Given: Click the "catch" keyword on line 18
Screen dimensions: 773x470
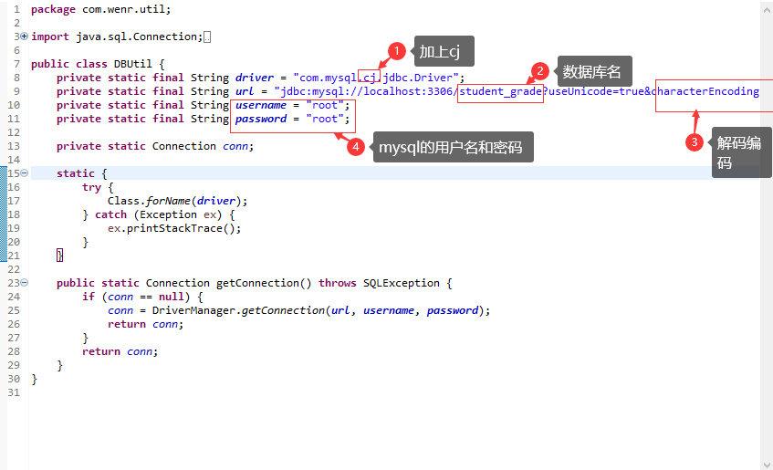Looking at the screenshot, I should pyautogui.click(x=111, y=214).
